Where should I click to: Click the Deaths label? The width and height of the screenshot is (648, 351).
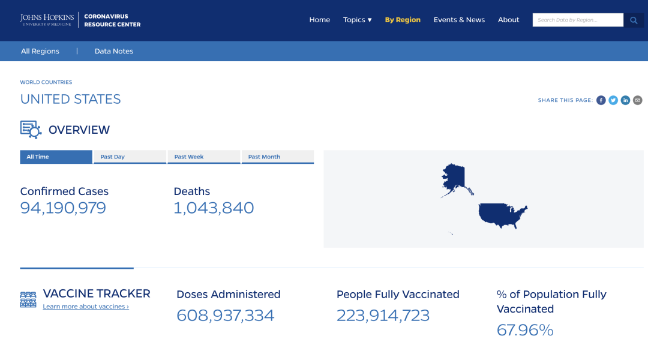pyautogui.click(x=192, y=191)
